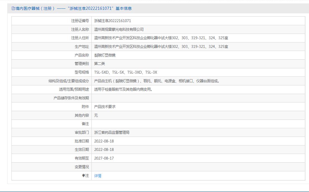Click the 备注 label
Screen dimensions: 309x192
tap(85, 124)
